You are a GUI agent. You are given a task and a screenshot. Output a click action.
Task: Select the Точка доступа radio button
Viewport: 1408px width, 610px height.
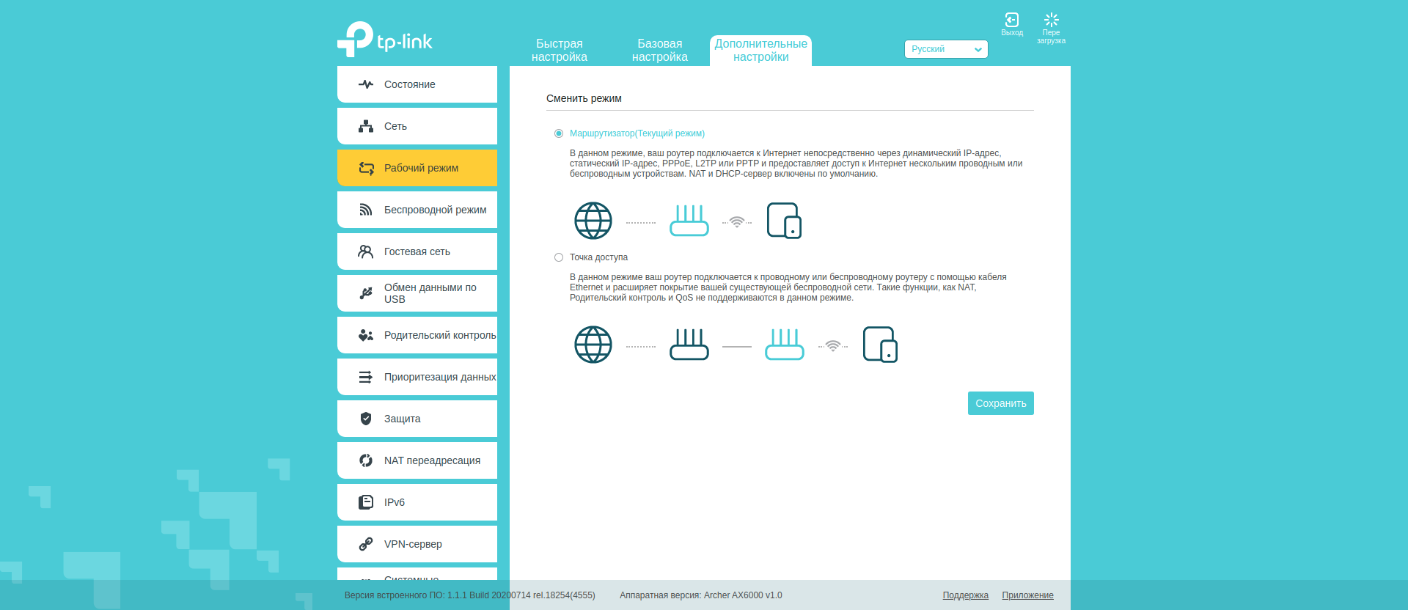(559, 257)
